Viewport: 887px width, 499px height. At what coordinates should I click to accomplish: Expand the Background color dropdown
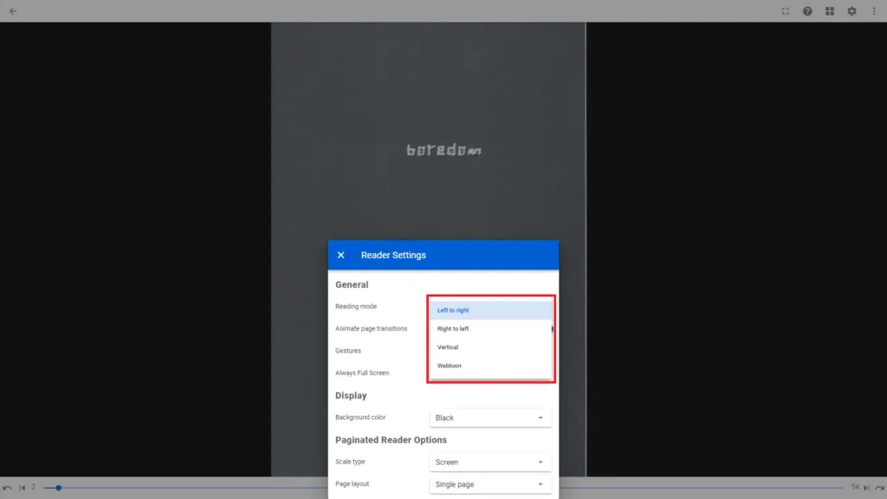pyautogui.click(x=490, y=418)
